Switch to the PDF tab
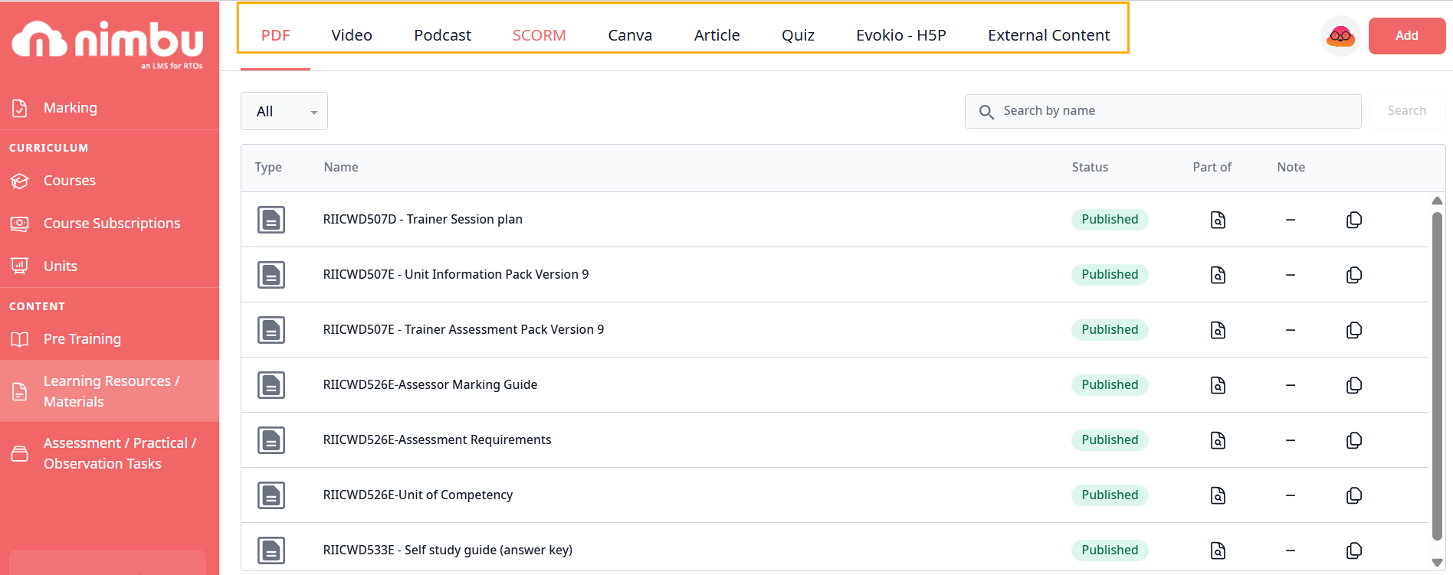The image size is (1453, 575). pos(275,35)
